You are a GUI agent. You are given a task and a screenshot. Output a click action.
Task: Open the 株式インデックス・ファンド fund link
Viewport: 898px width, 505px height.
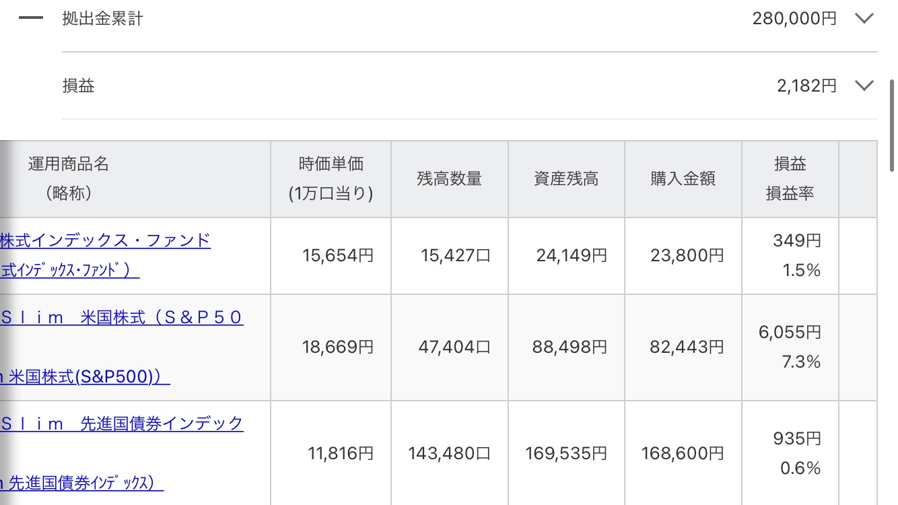click(106, 240)
